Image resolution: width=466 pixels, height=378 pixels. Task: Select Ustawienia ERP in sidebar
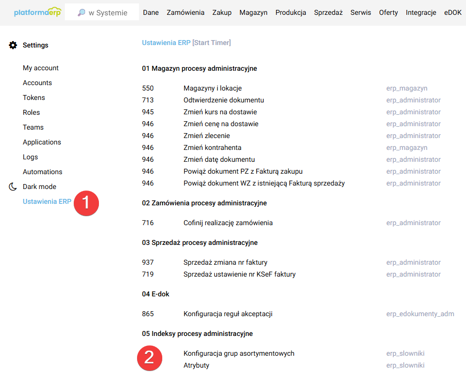coord(47,201)
